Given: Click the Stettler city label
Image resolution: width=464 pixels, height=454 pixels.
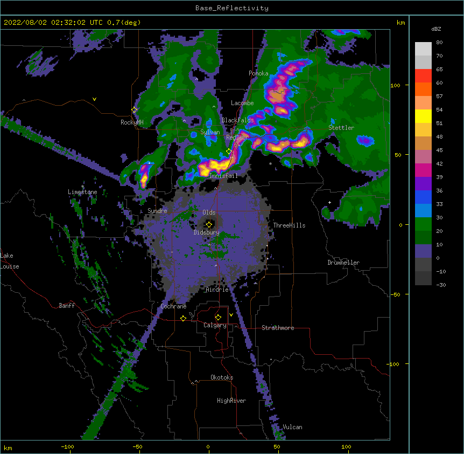Looking at the screenshot, I should pyautogui.click(x=341, y=128).
